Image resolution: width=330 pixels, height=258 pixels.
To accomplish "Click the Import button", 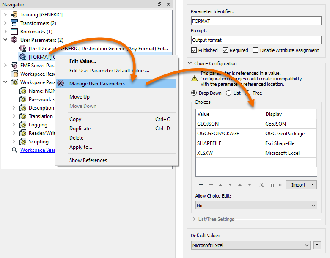I will point(301,185).
